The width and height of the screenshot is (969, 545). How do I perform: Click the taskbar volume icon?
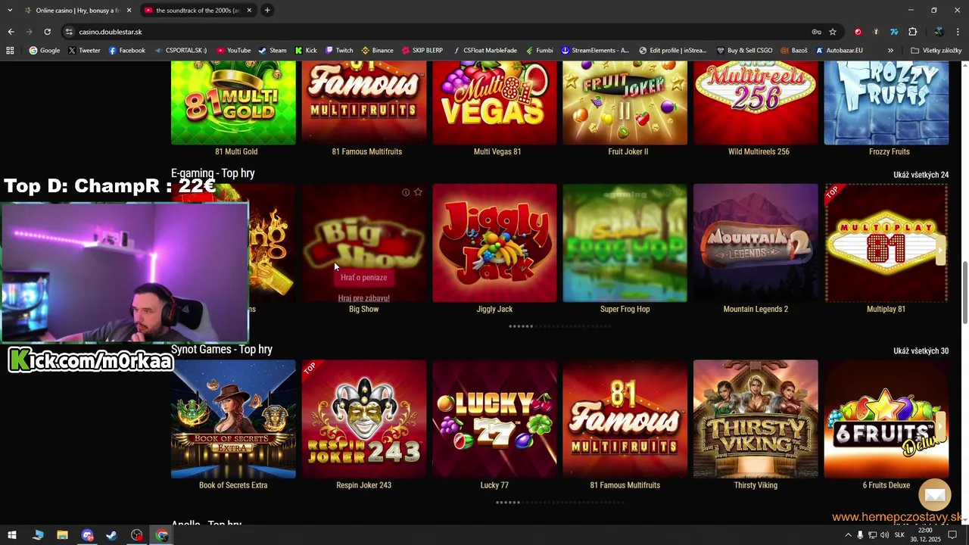(884, 535)
